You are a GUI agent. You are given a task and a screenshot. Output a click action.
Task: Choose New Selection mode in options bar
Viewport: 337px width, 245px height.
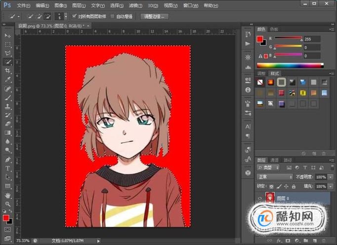[30, 16]
